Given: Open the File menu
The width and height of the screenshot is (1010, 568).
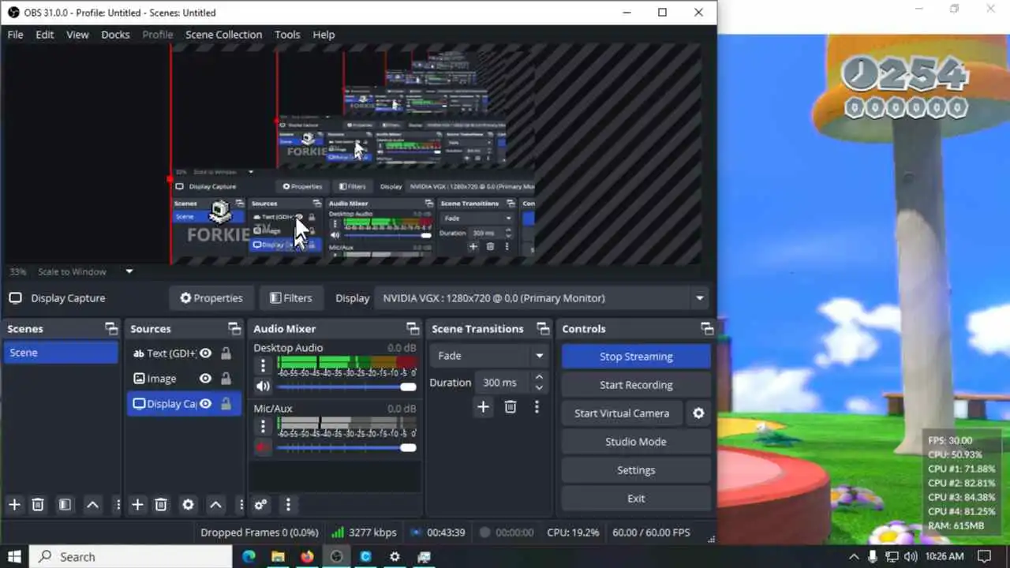Looking at the screenshot, I should tap(15, 35).
